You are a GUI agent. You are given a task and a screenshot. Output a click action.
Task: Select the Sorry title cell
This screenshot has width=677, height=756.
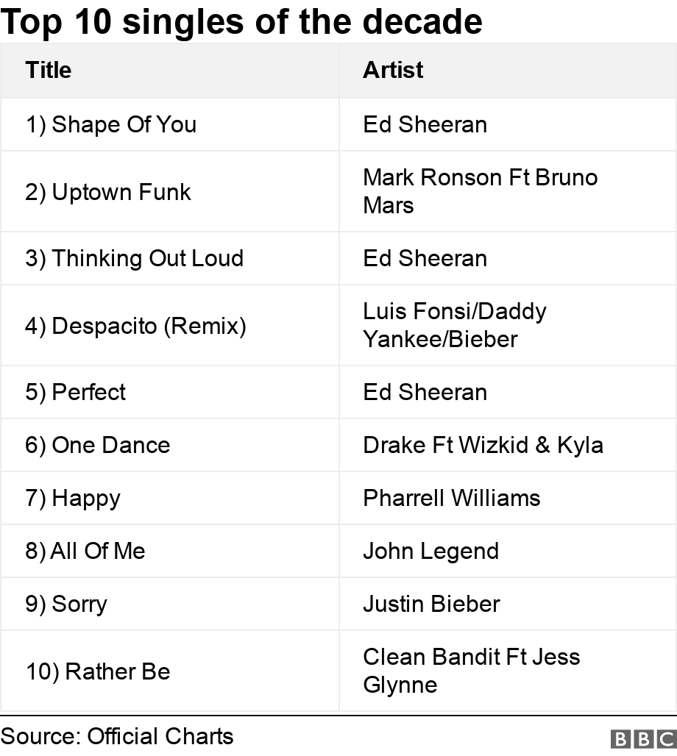coord(66,604)
